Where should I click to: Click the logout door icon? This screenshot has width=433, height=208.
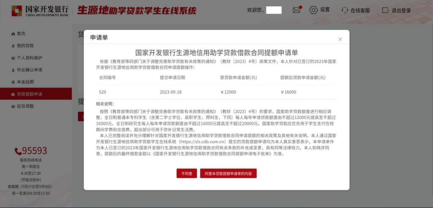(385, 10)
